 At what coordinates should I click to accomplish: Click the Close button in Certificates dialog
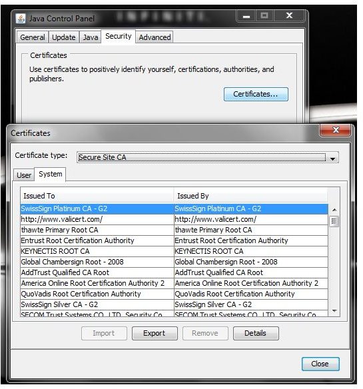point(320,364)
